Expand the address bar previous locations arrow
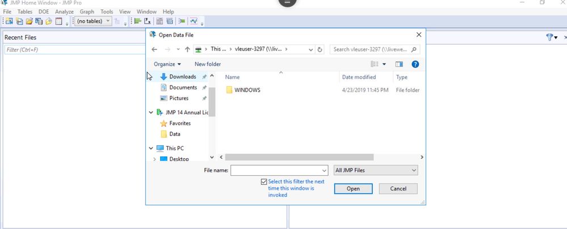The width and height of the screenshot is (567, 229). pyautogui.click(x=311, y=49)
